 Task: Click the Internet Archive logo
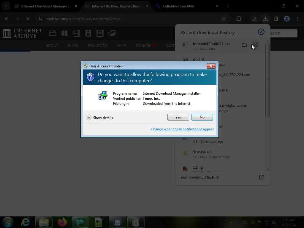click(23, 33)
